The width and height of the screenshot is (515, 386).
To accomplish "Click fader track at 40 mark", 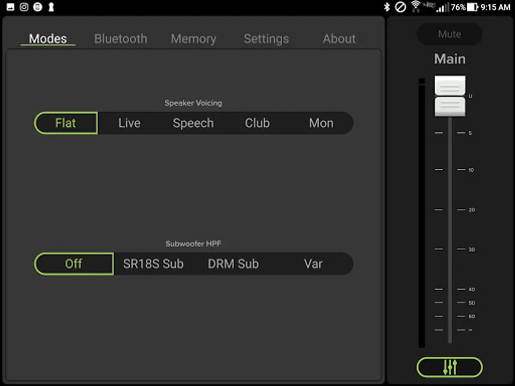I will pos(450,289).
